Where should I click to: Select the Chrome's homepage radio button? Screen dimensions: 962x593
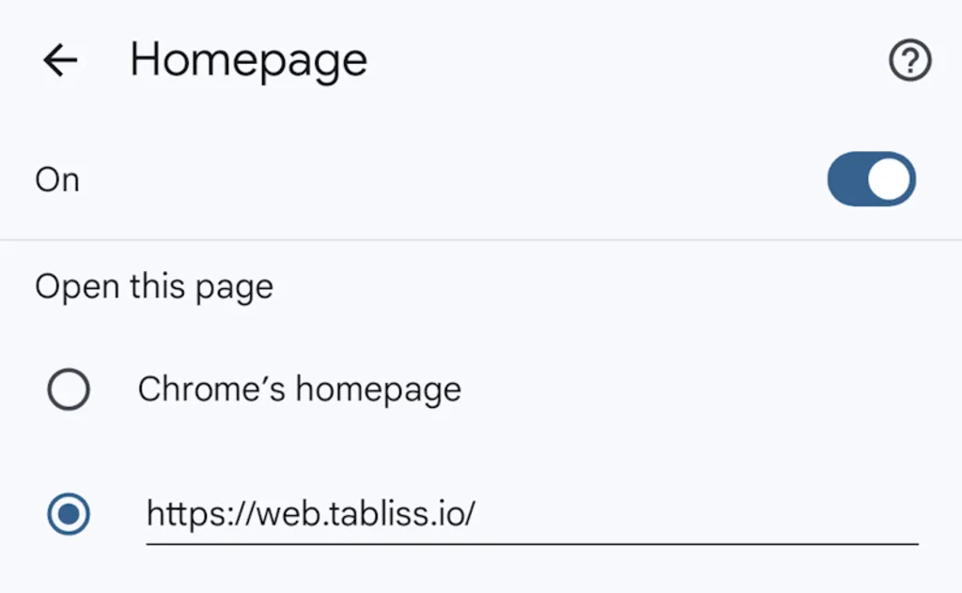(69, 389)
